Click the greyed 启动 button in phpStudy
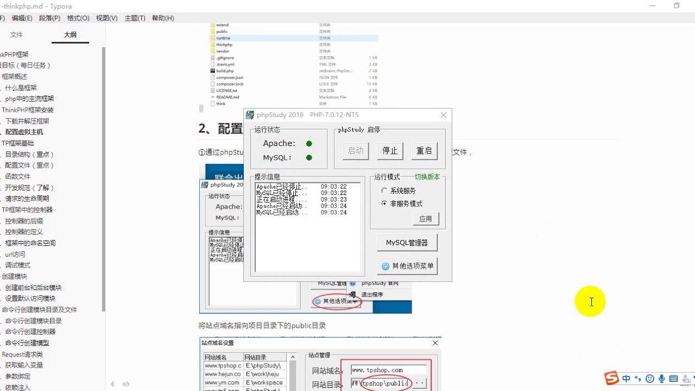Image resolution: width=695 pixels, height=391 pixels. [356, 151]
